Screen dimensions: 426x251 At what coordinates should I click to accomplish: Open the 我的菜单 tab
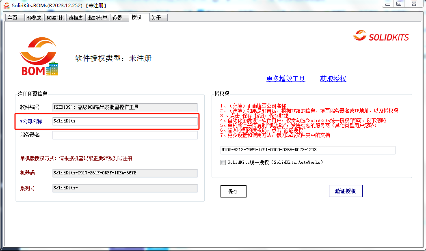[x=97, y=18]
